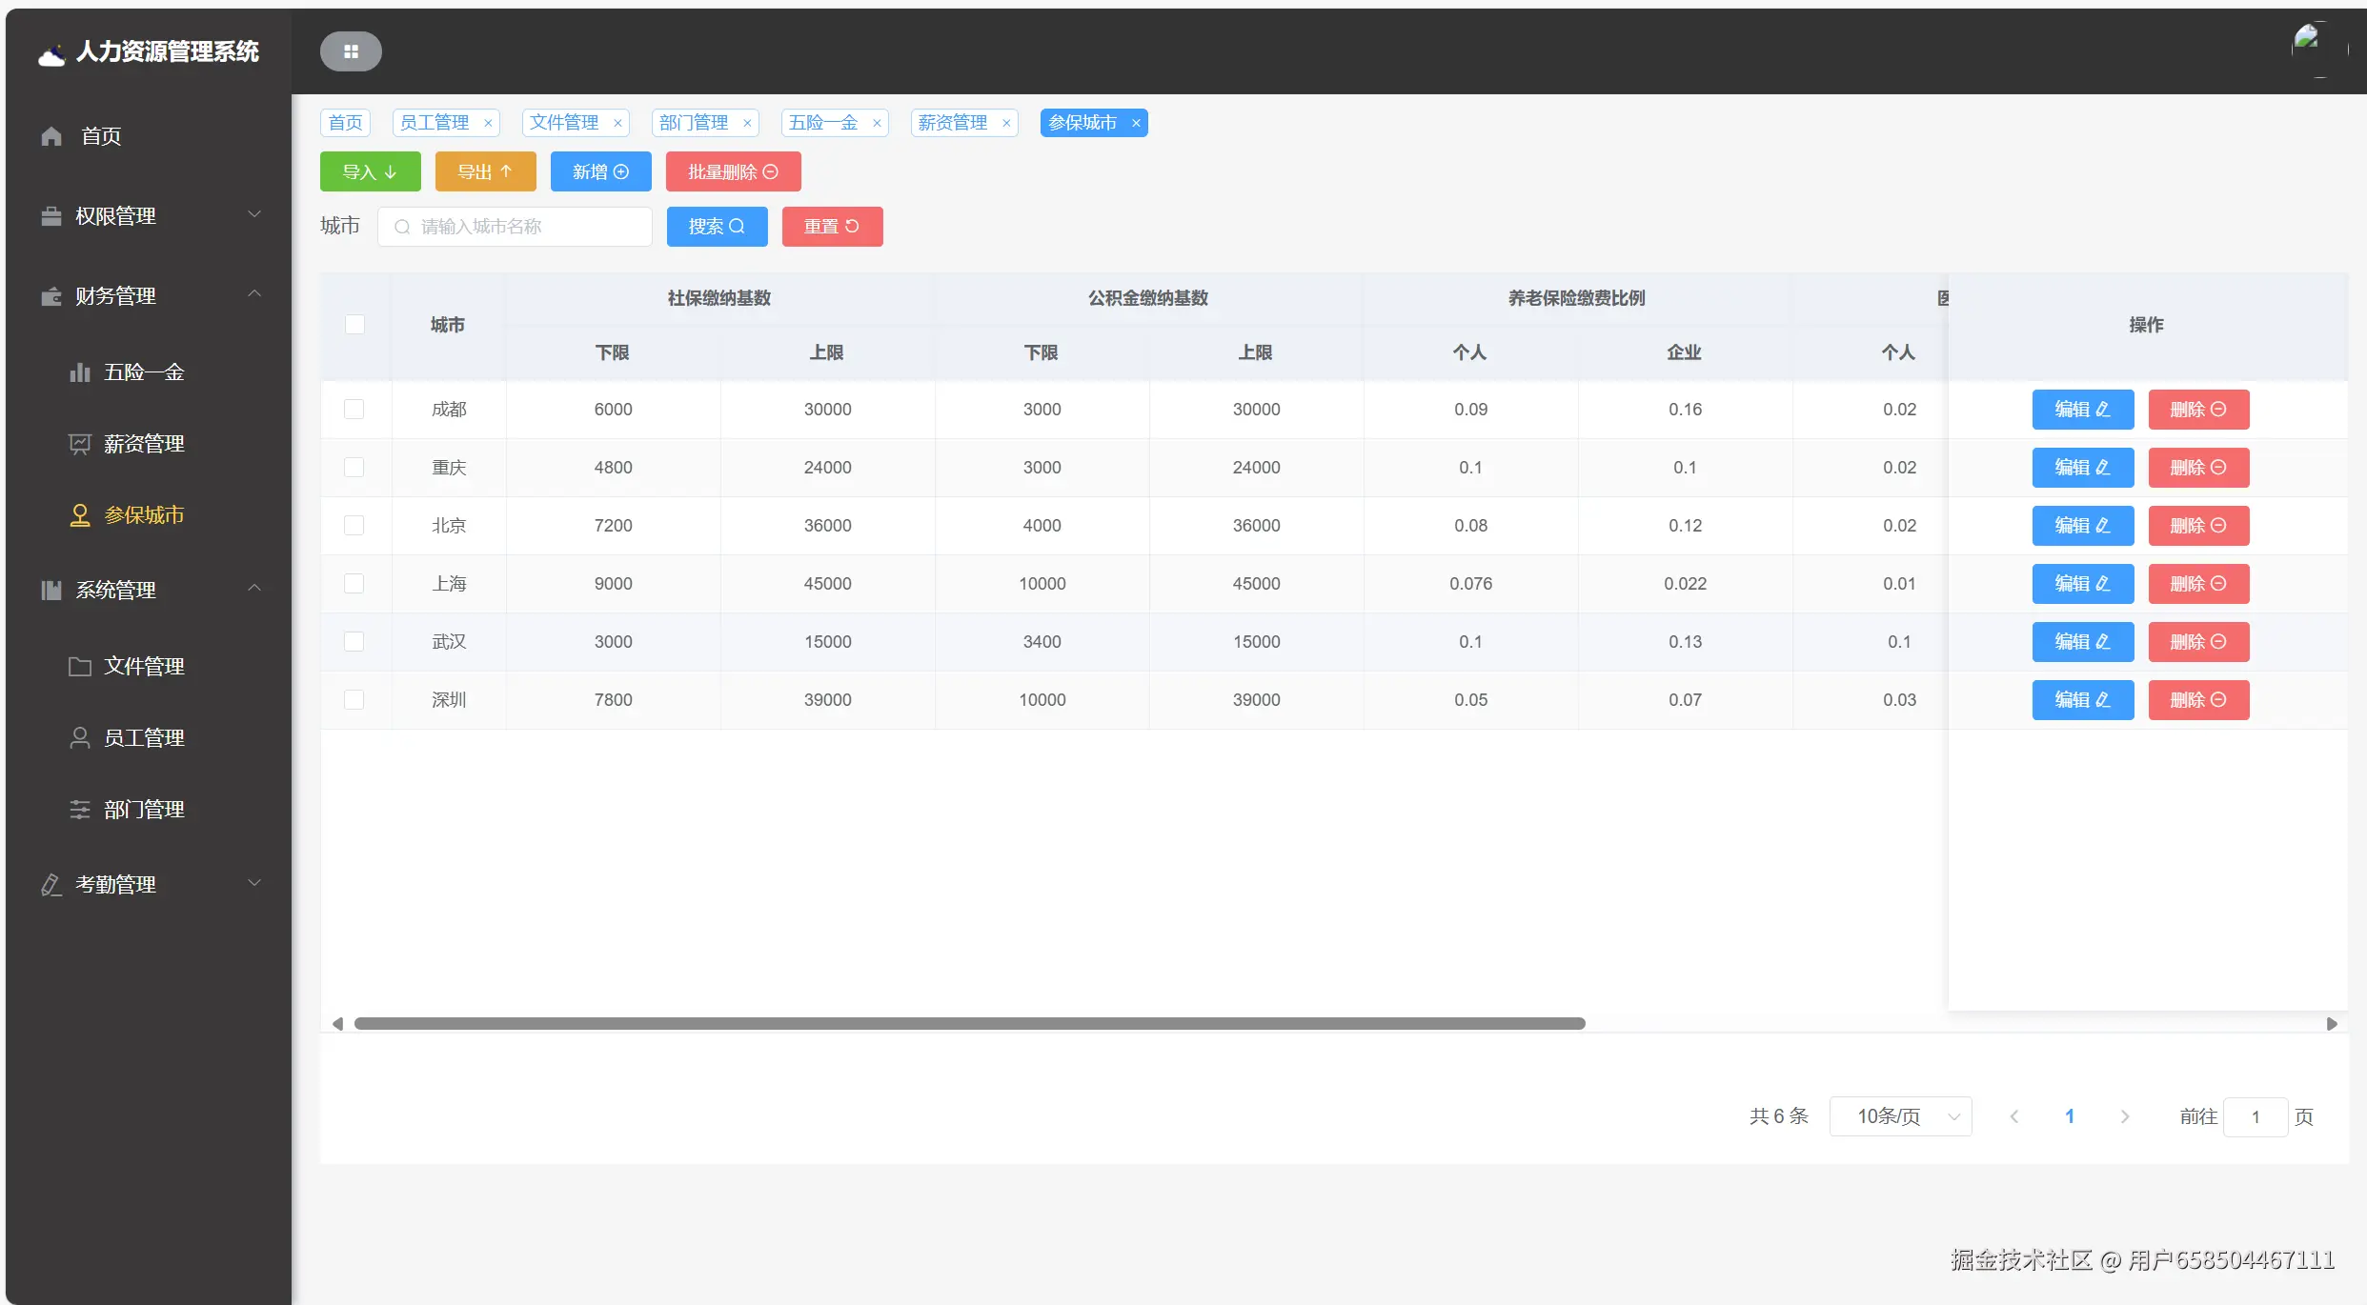Screen dimensions: 2367x1305
Task: Click the grid menu toggle icon in header
Action: tap(351, 51)
